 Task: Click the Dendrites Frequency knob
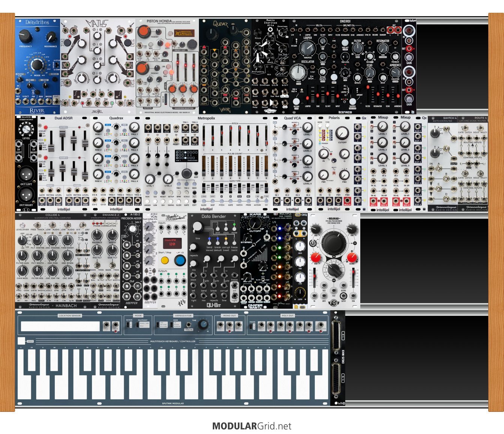pyautogui.click(x=25, y=36)
